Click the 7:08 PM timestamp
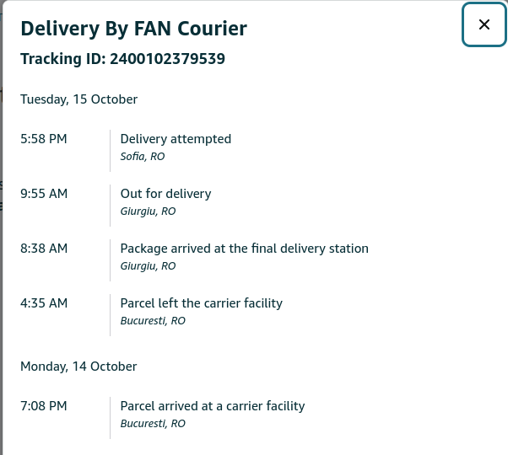This screenshot has width=508, height=455. coord(44,406)
